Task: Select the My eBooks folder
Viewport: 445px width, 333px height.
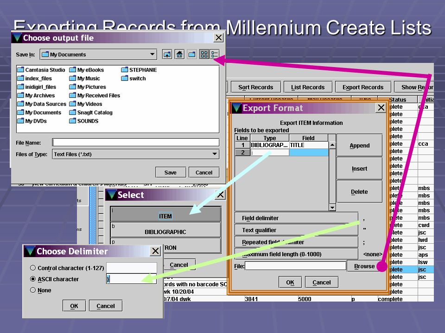Action: pyautogui.click(x=87, y=70)
